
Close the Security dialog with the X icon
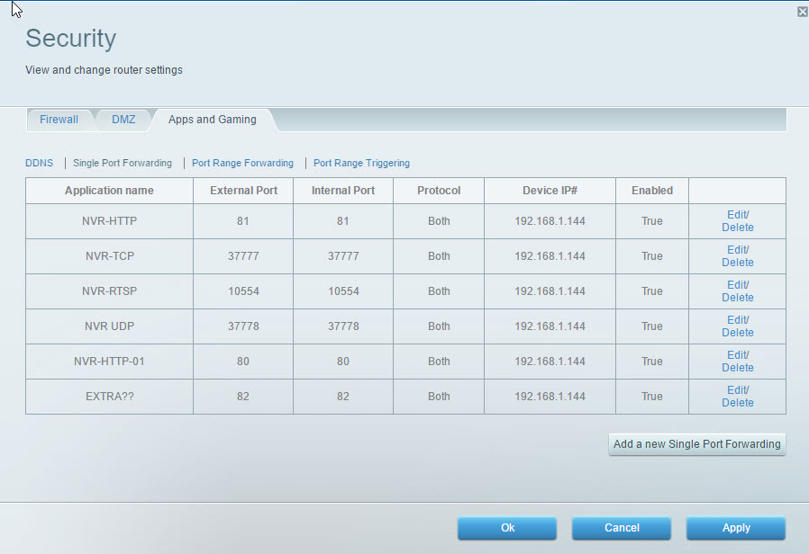tap(803, 12)
